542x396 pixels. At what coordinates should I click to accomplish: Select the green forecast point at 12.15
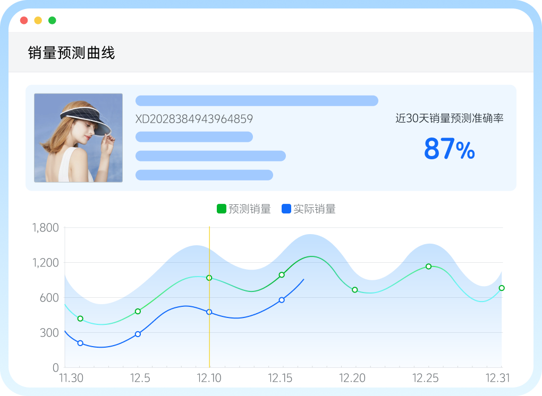pos(282,275)
